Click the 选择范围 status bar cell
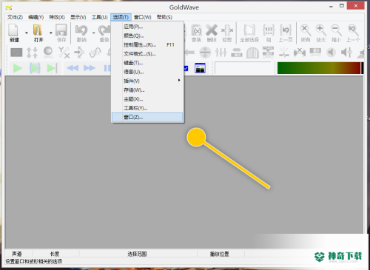The image size is (370, 270). tap(138, 254)
